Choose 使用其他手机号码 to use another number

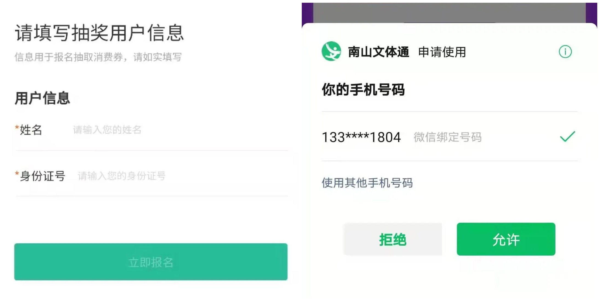[367, 183]
